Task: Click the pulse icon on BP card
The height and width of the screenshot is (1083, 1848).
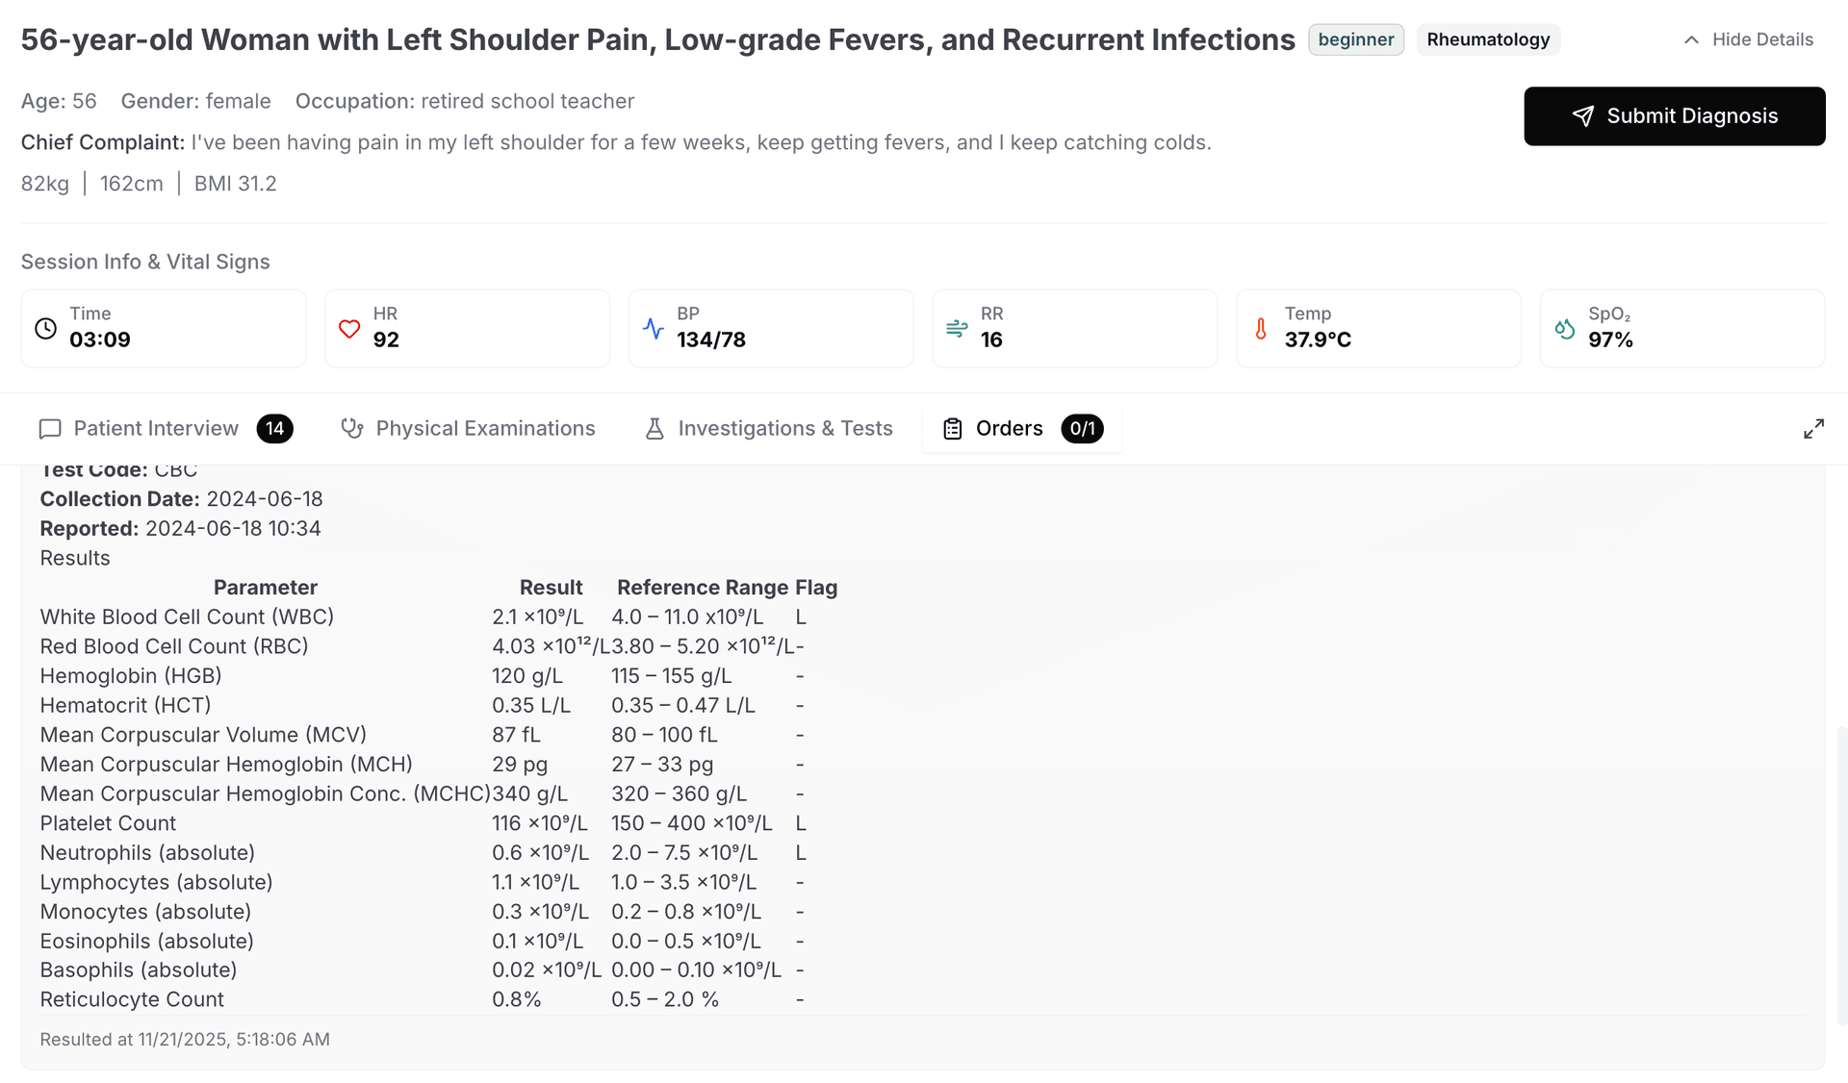Action: pyautogui.click(x=654, y=329)
